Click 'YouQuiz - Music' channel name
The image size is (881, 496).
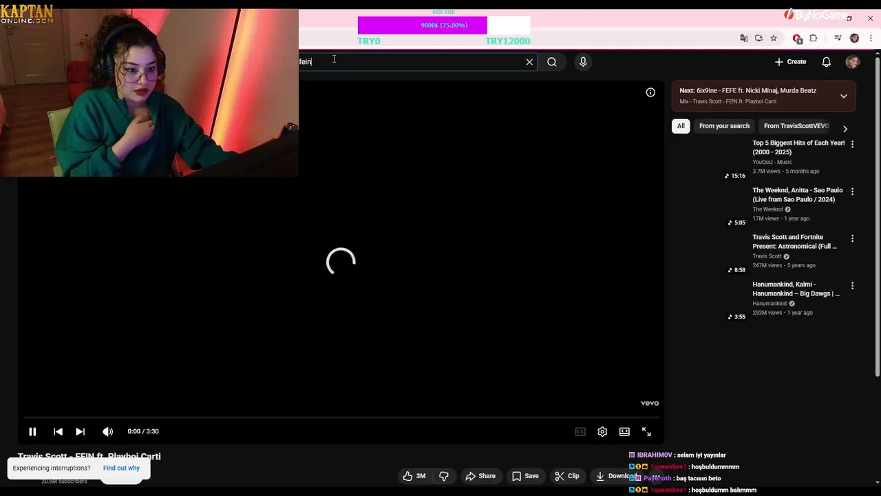772,162
